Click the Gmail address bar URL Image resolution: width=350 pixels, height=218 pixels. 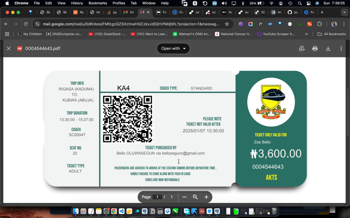[x=131, y=24]
